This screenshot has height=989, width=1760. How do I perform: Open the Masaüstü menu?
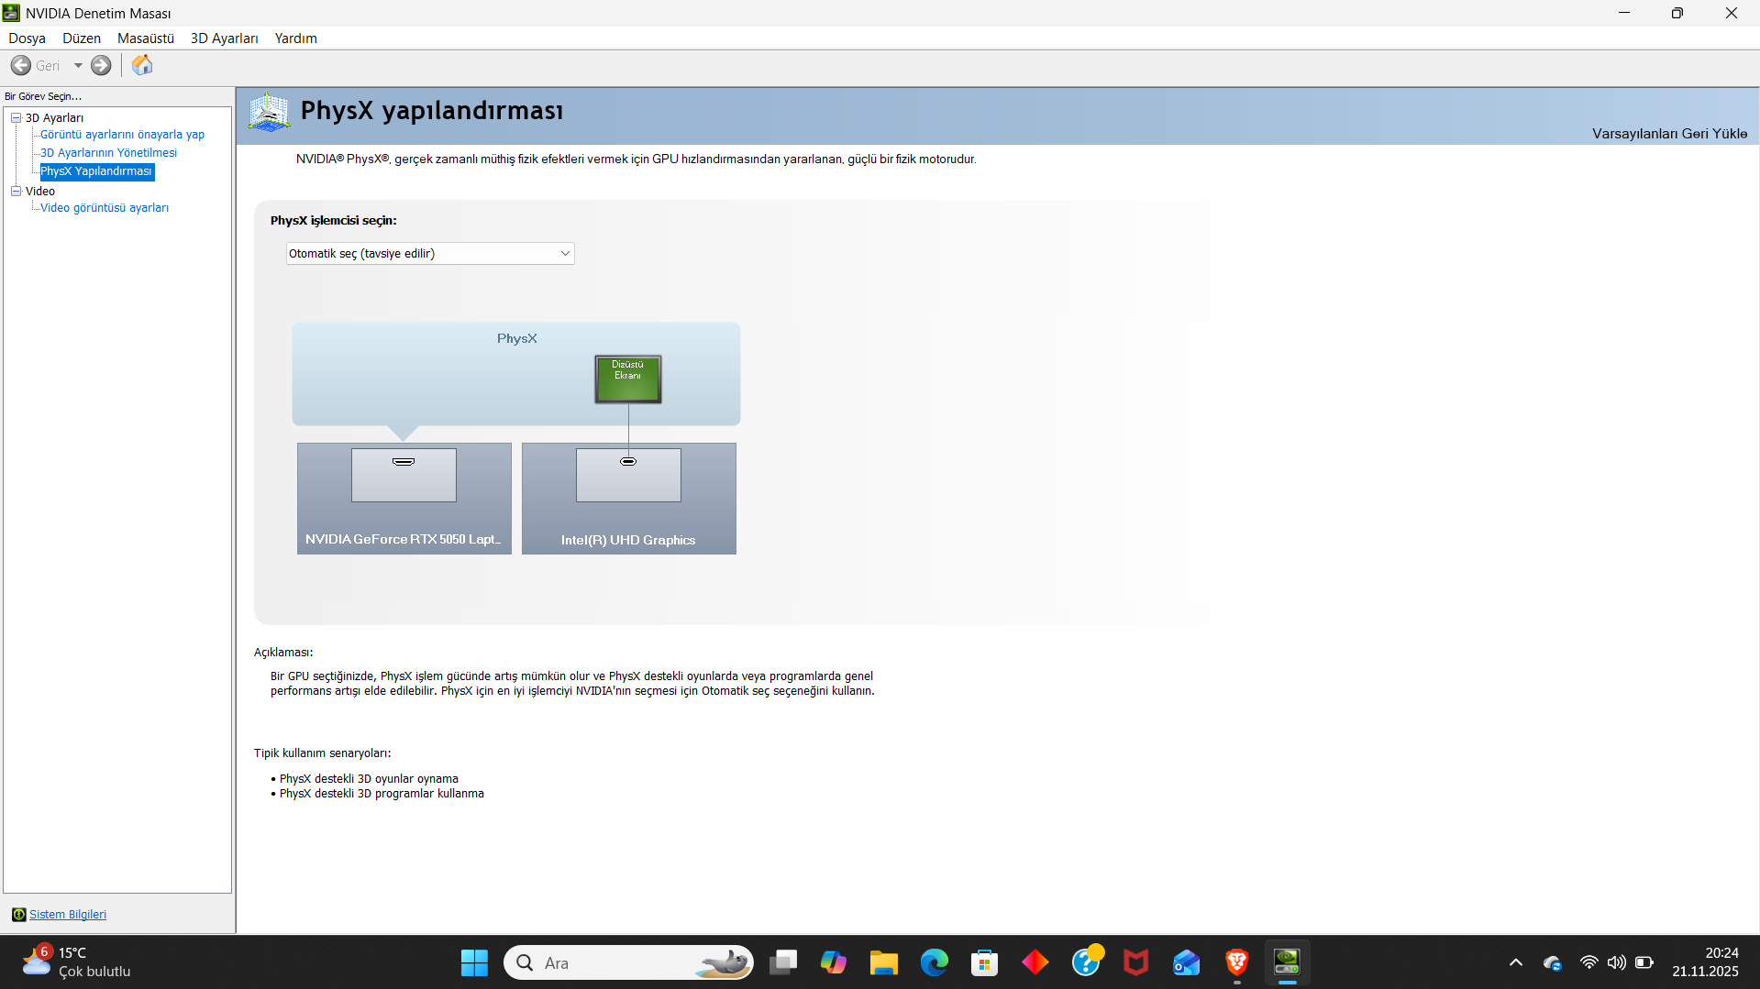(146, 38)
